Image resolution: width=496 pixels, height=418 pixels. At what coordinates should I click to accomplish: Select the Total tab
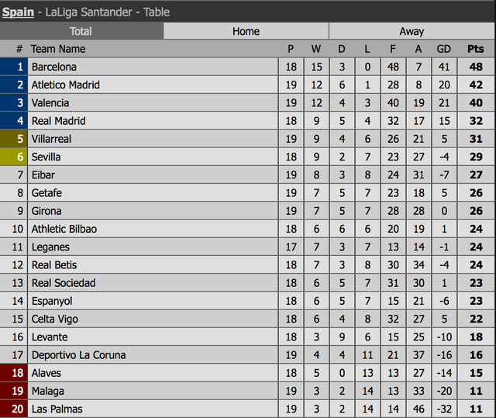[81, 31]
